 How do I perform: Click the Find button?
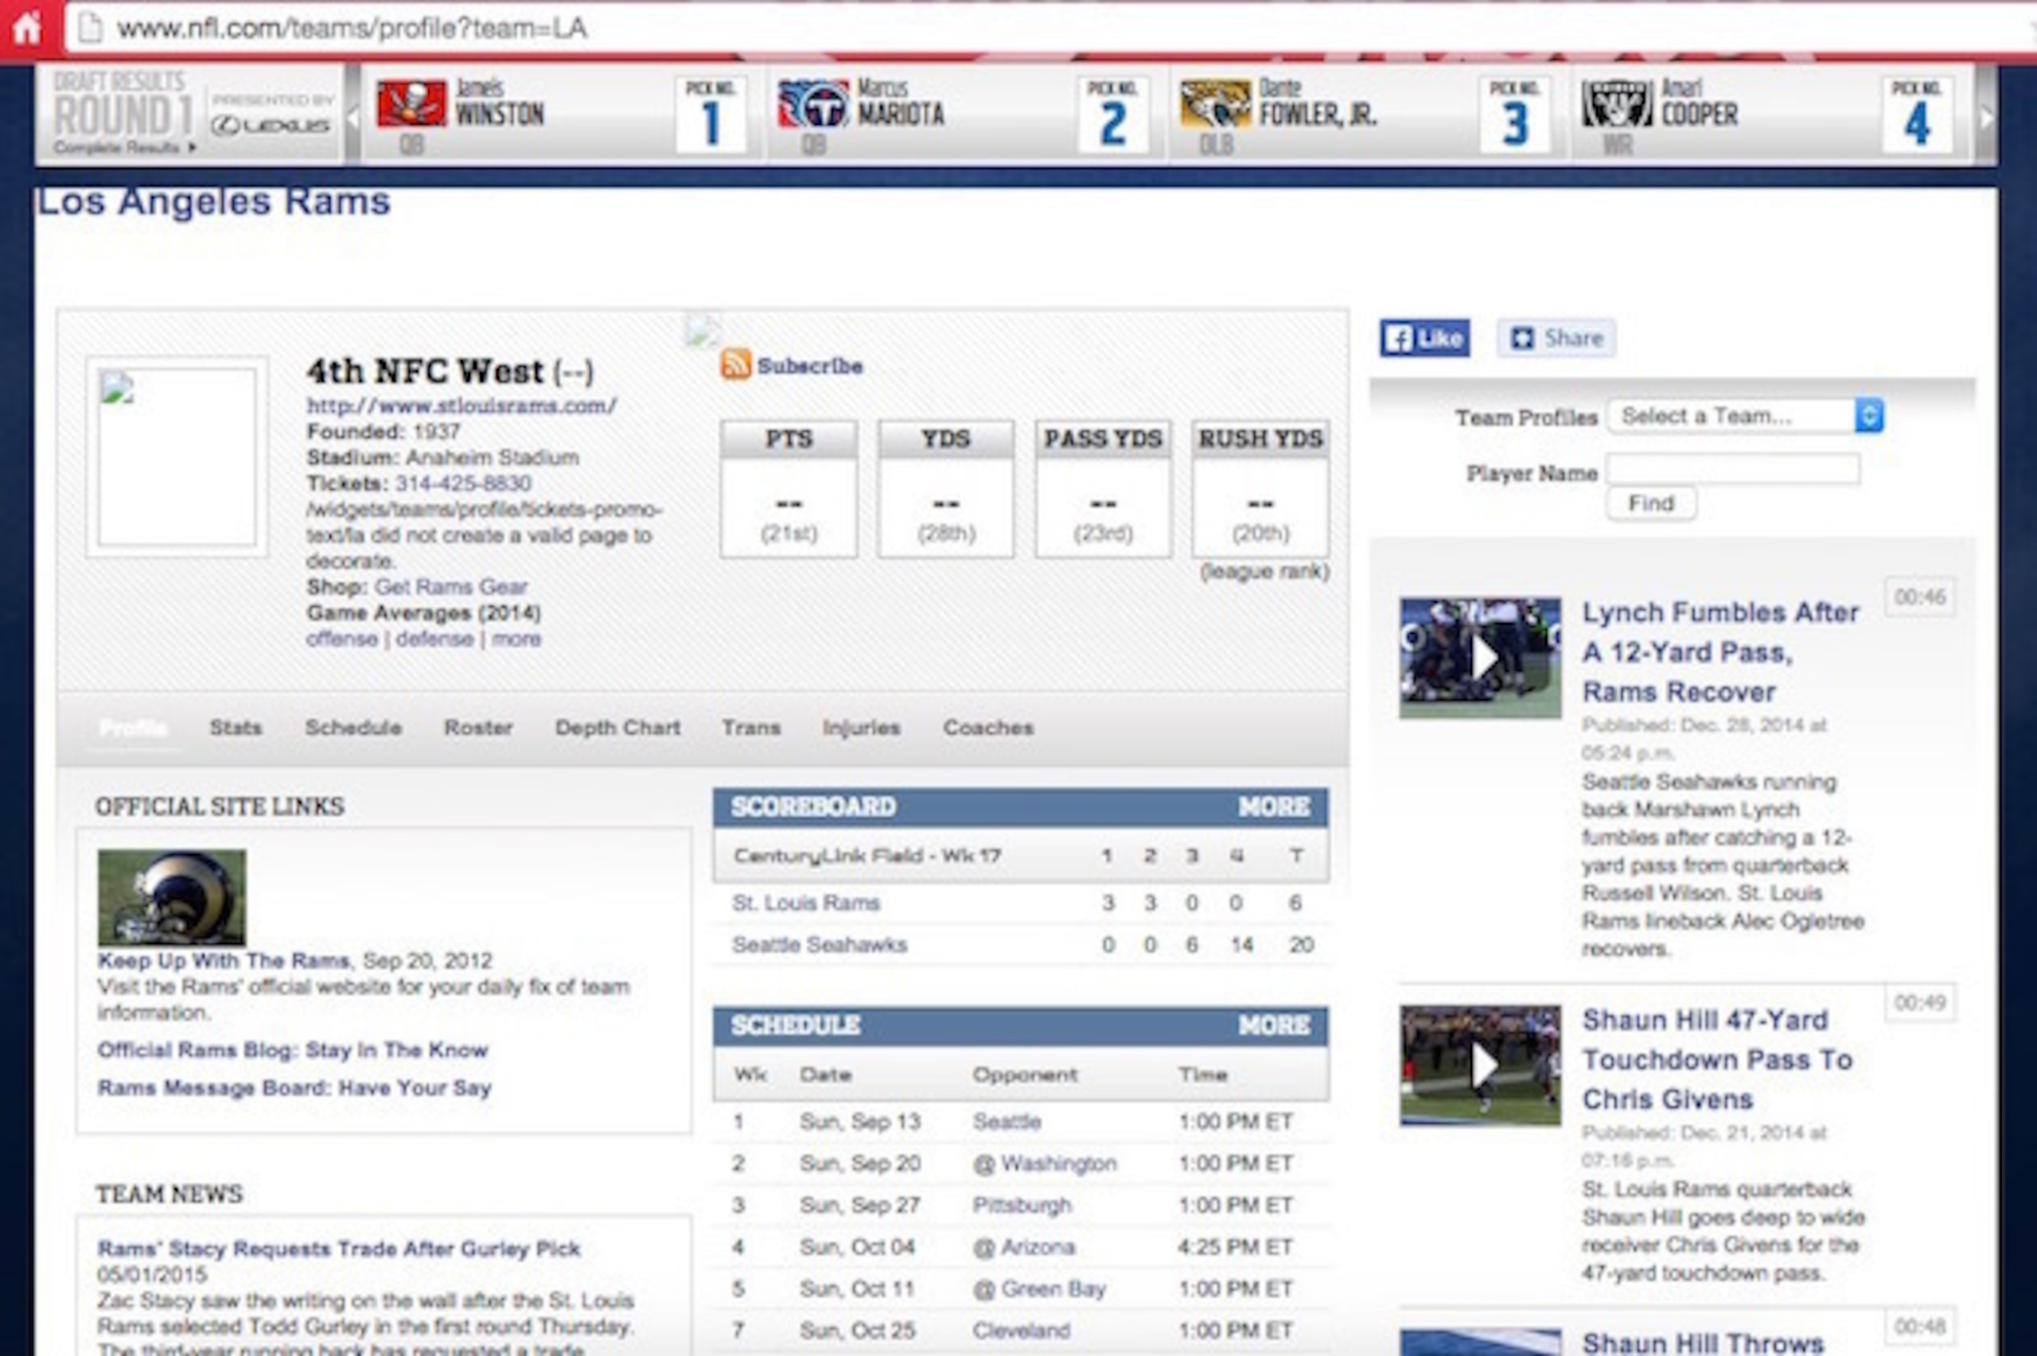coord(1651,503)
